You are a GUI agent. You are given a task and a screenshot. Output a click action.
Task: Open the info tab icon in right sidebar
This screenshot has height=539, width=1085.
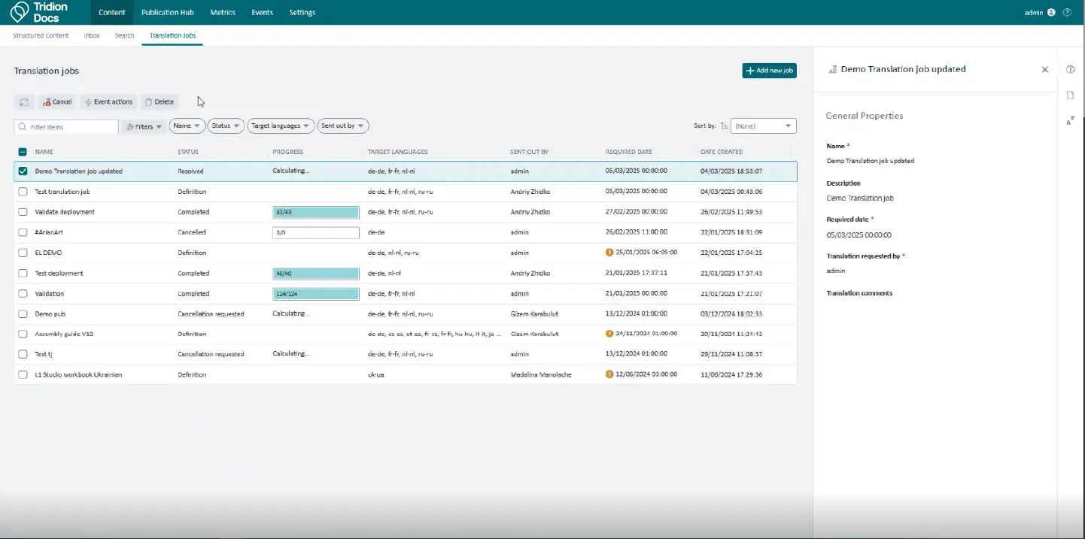[1070, 70]
